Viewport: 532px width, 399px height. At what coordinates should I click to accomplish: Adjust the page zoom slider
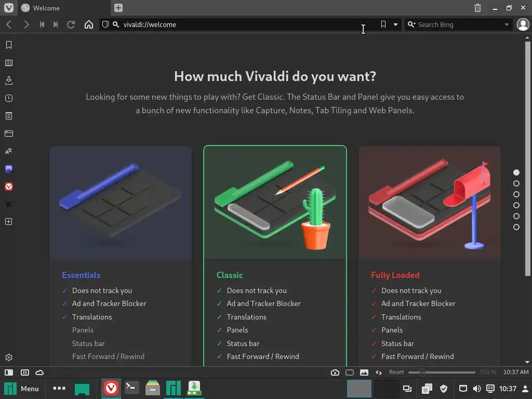pos(442,372)
